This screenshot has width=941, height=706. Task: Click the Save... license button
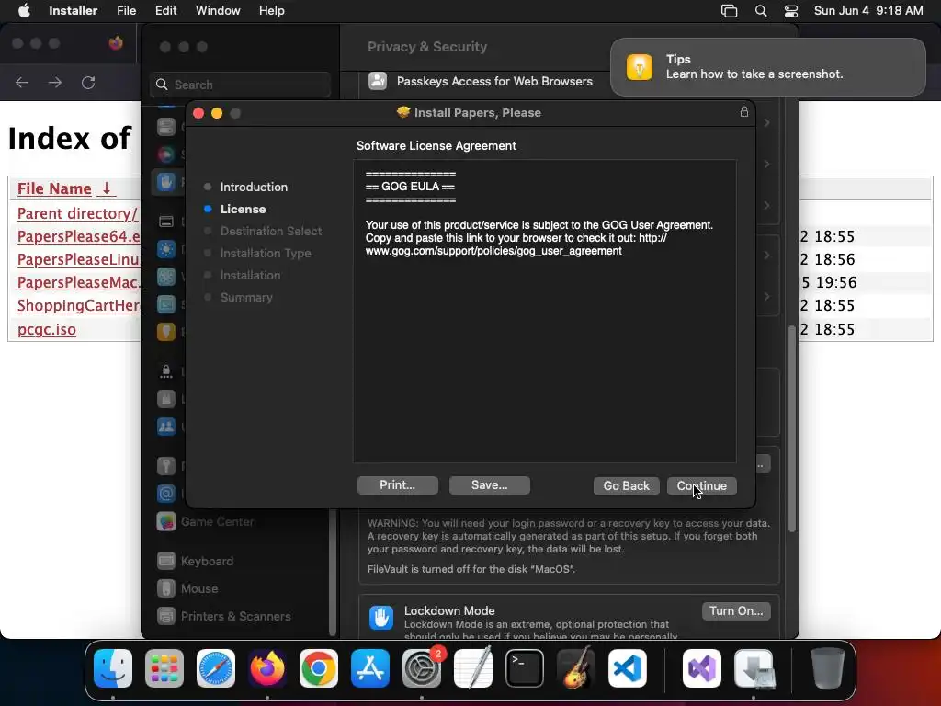(490, 485)
